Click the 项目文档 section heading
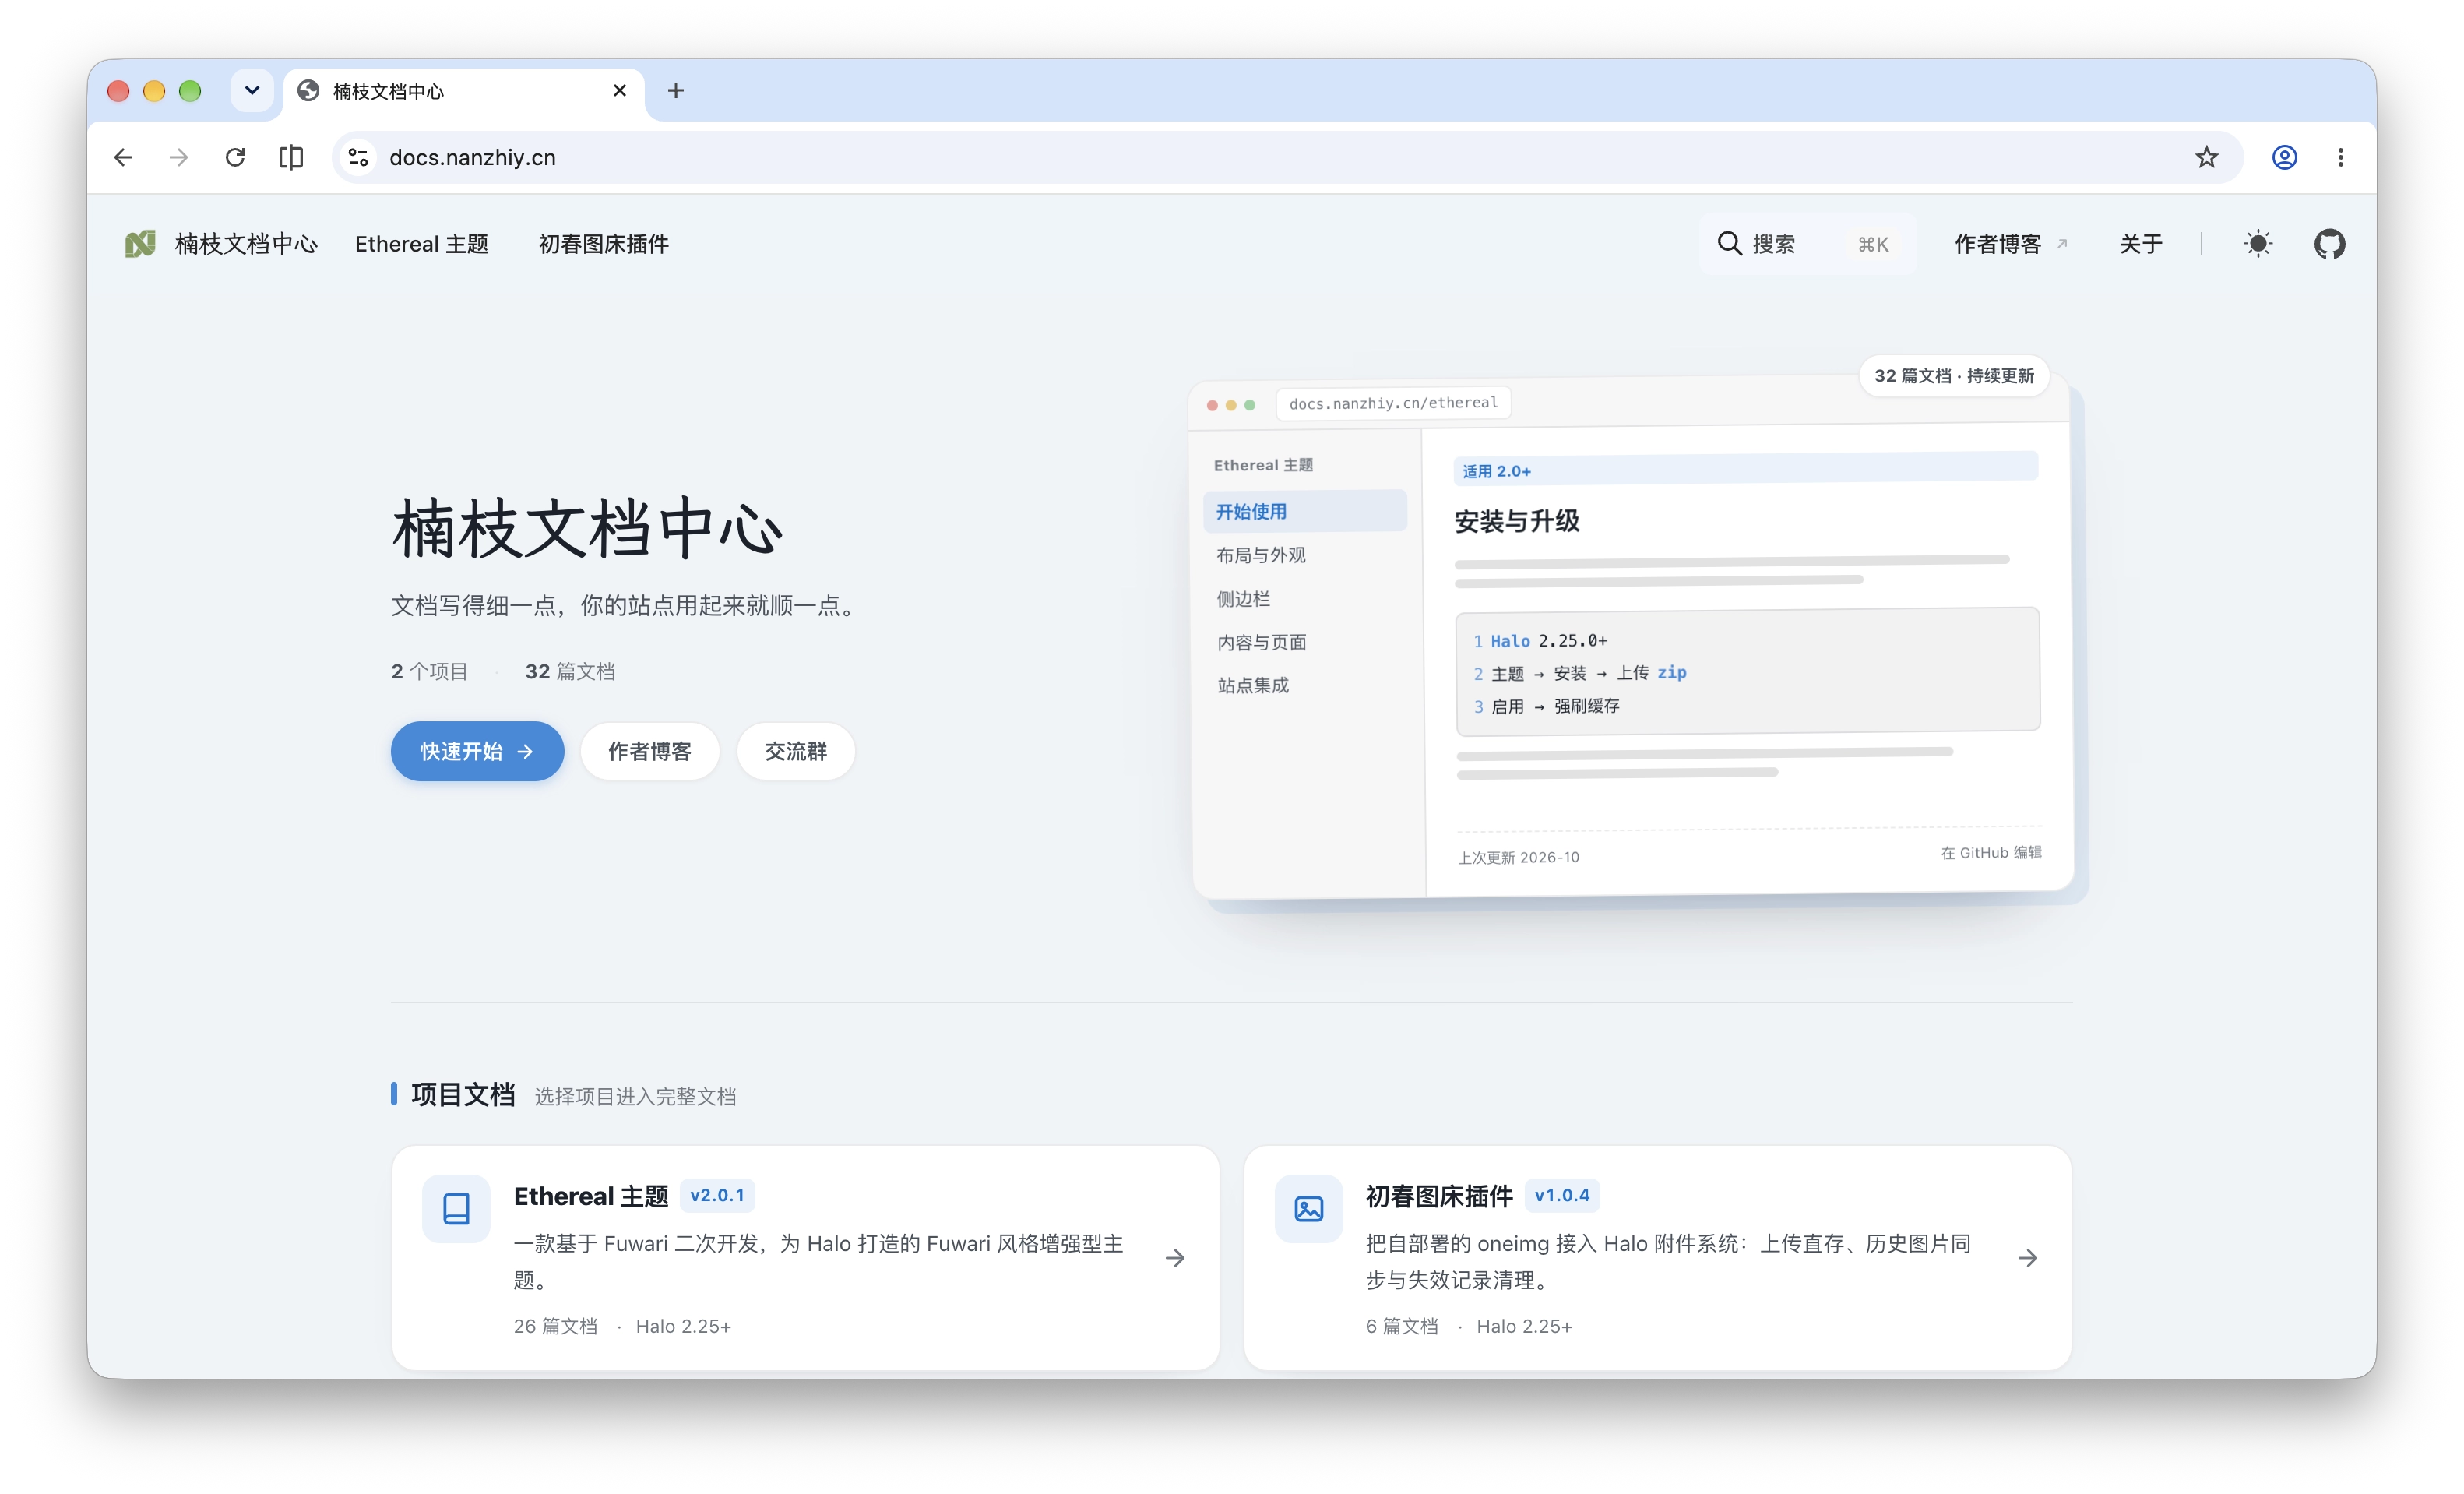 click(463, 1094)
